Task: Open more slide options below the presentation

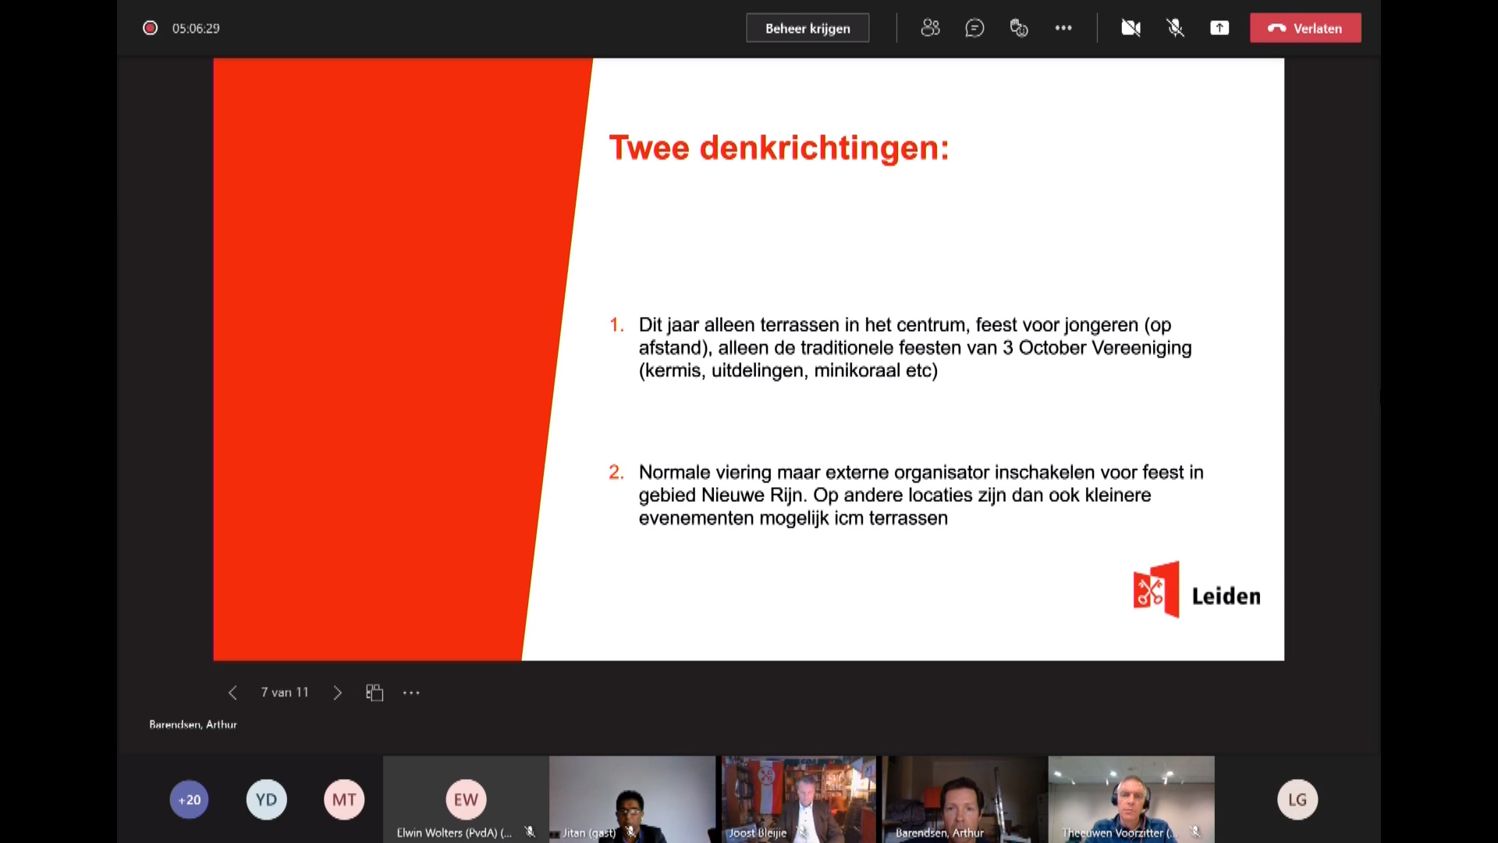Action: pyautogui.click(x=411, y=692)
